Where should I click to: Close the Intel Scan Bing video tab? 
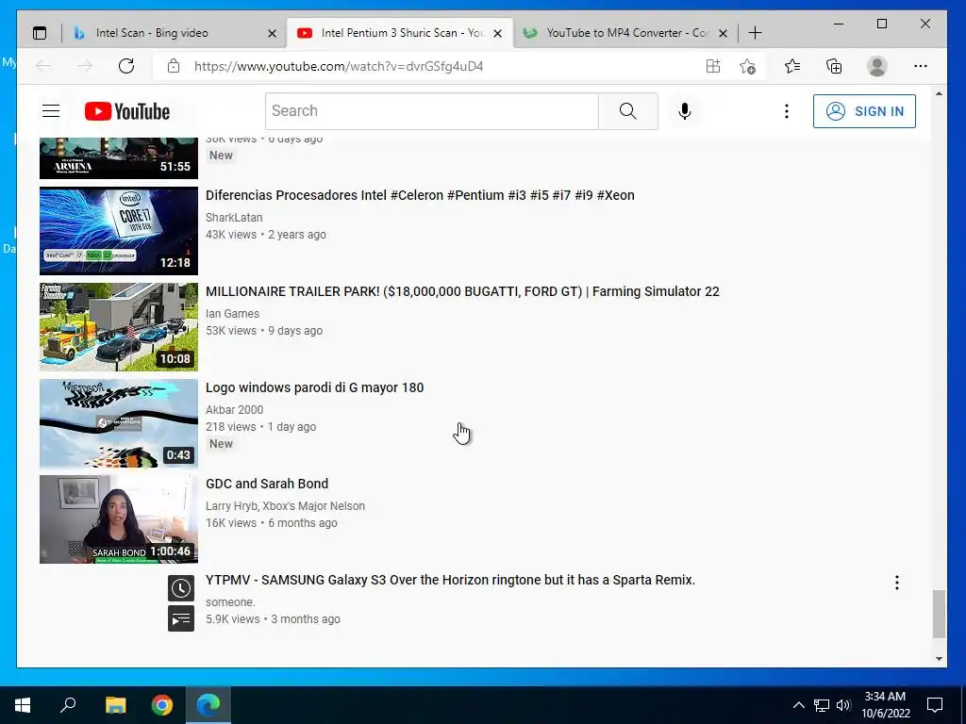tap(272, 33)
